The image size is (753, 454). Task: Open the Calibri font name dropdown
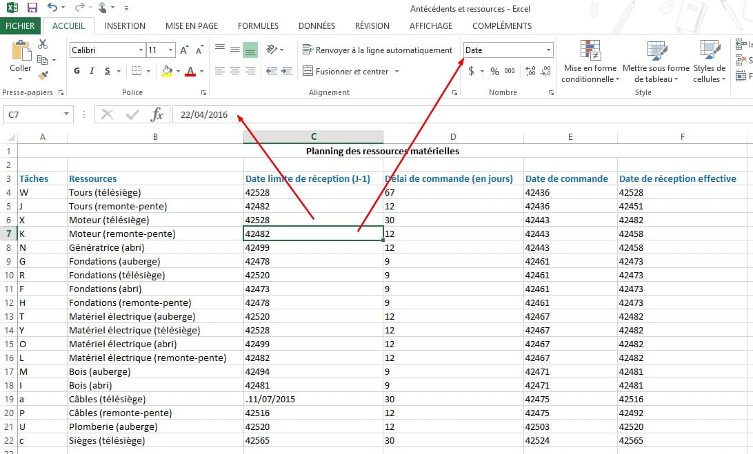[x=141, y=50]
